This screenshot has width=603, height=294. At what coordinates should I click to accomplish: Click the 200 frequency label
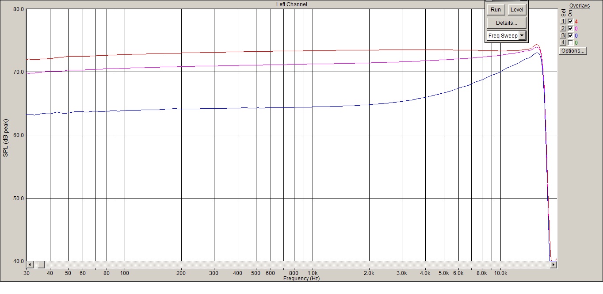pyautogui.click(x=181, y=273)
